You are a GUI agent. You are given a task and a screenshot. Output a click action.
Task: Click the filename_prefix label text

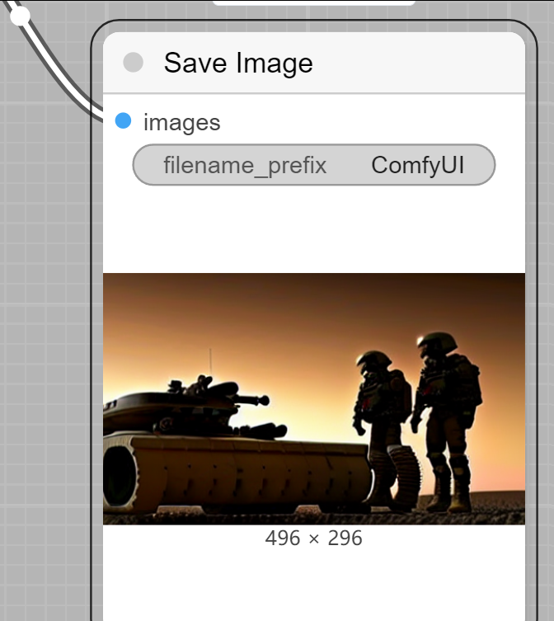(x=245, y=165)
